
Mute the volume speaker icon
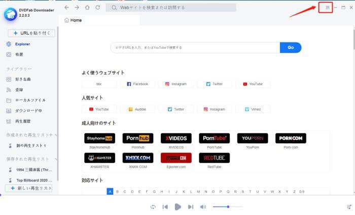click(x=203, y=207)
